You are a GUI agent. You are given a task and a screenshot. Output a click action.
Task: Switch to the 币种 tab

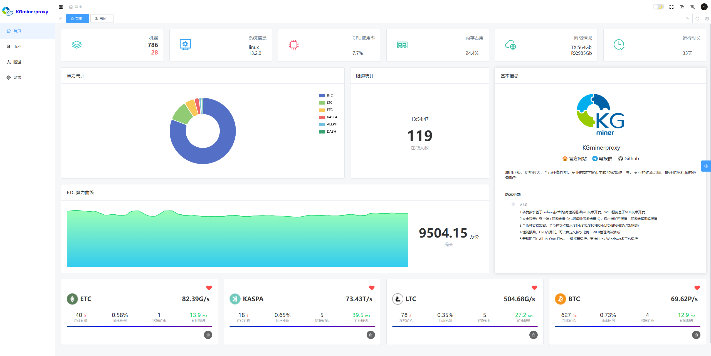point(102,19)
